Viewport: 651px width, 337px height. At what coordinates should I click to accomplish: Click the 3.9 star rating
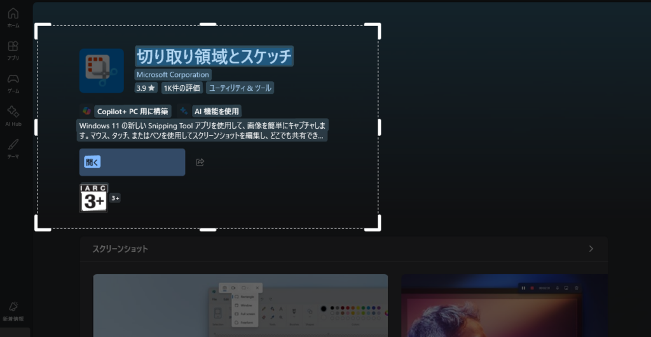pos(146,88)
